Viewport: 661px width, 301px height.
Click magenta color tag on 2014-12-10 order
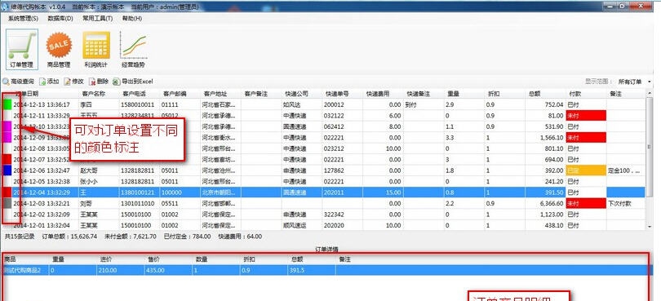pyautogui.click(x=7, y=126)
